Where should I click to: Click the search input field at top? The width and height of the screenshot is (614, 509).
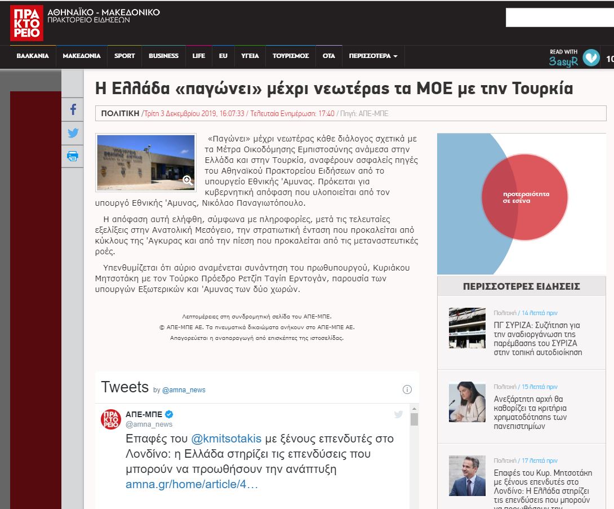559,17
